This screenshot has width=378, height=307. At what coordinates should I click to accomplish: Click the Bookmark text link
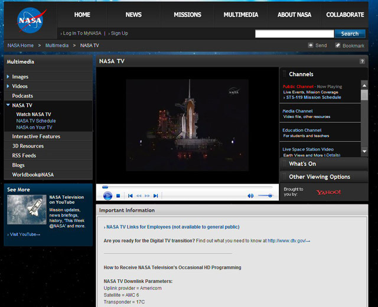point(353,45)
